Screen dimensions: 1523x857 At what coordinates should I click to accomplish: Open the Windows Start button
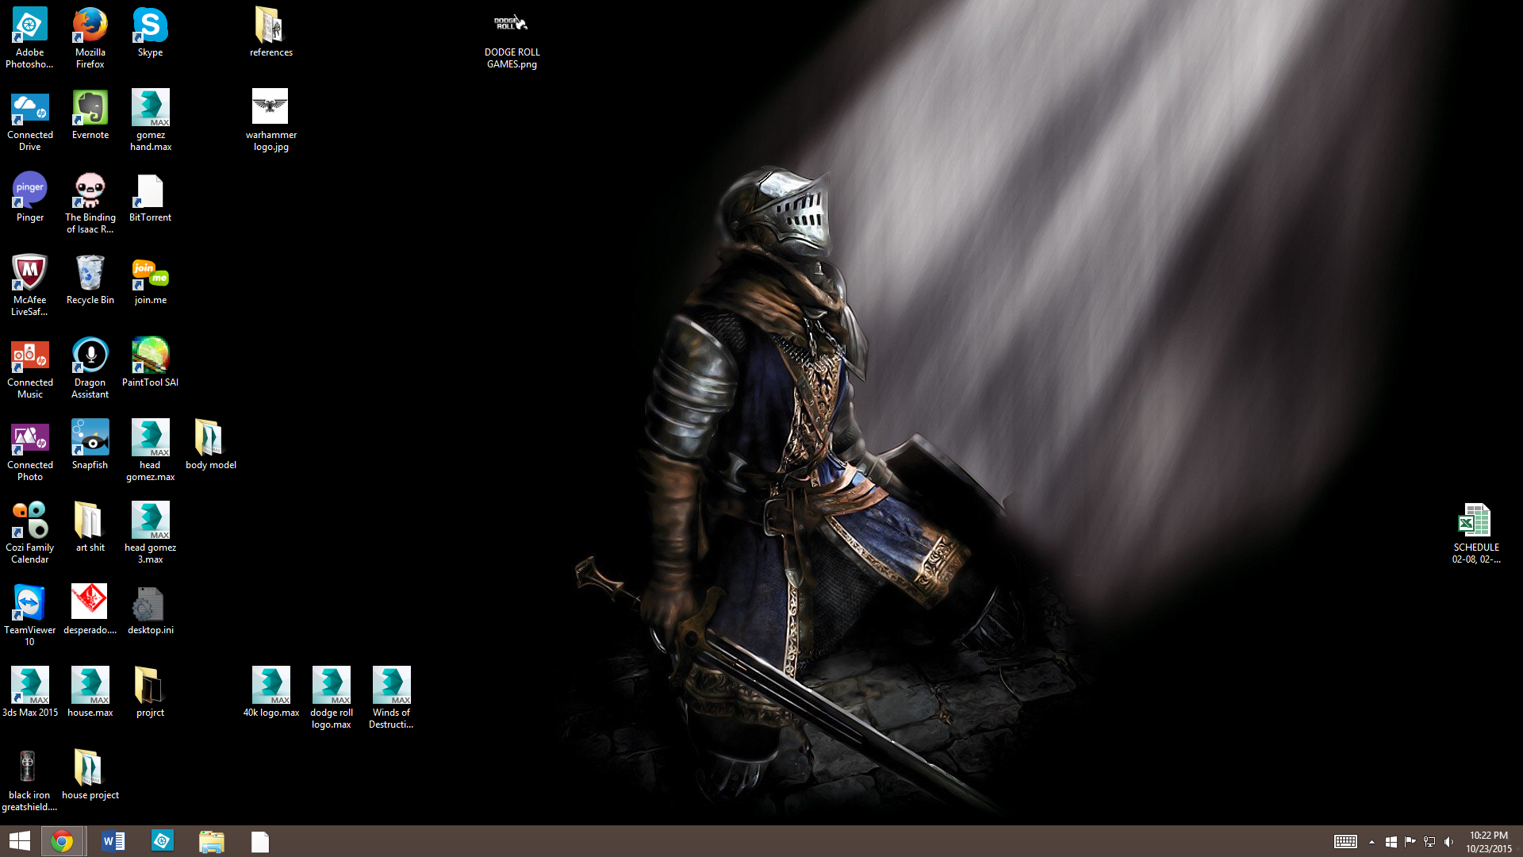[20, 841]
